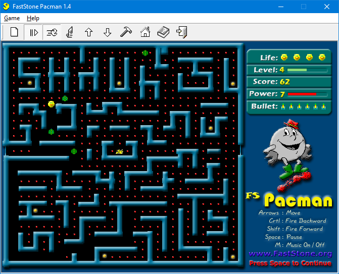339x274 pixels.
Task: Click the gold power pellet in the bottom-right maze corner
Action: (233, 257)
